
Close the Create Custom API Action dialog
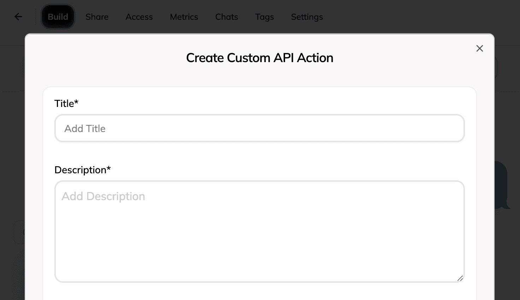(479, 48)
